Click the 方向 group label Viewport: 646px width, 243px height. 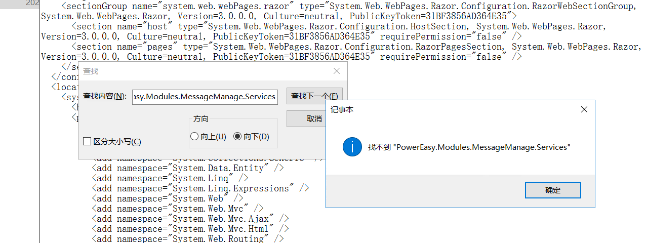pyautogui.click(x=200, y=119)
